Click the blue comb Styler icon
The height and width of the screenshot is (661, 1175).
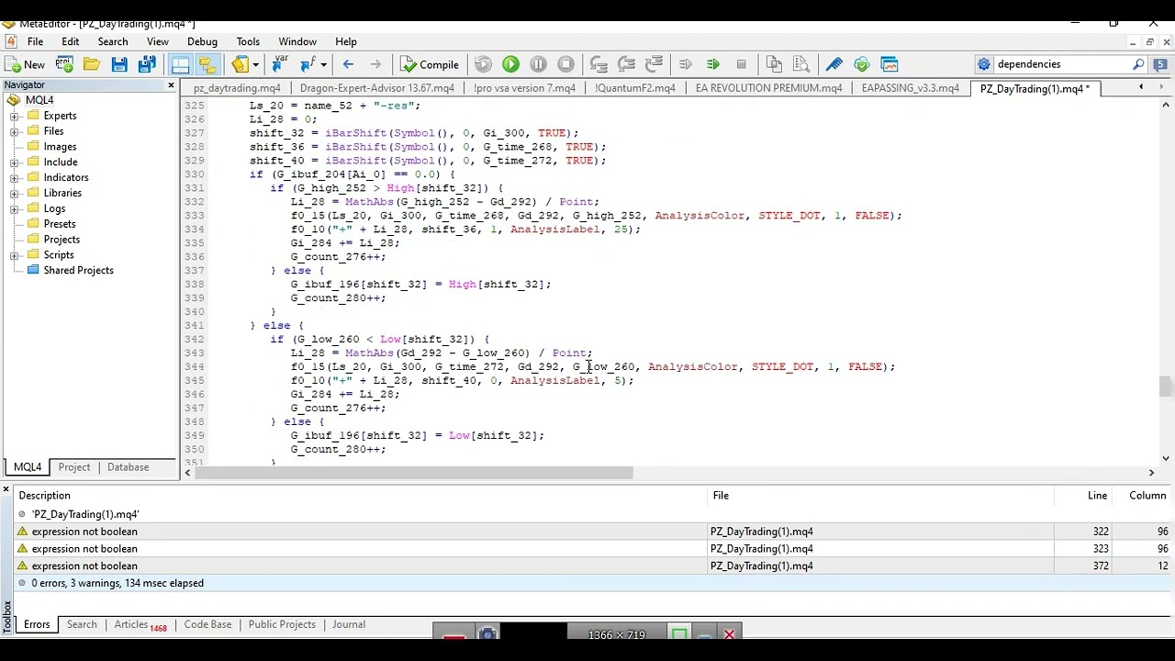point(834,64)
